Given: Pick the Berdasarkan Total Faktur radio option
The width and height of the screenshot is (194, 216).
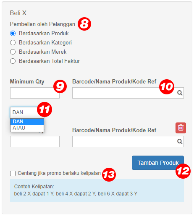Looking at the screenshot, I should coord(13,61).
